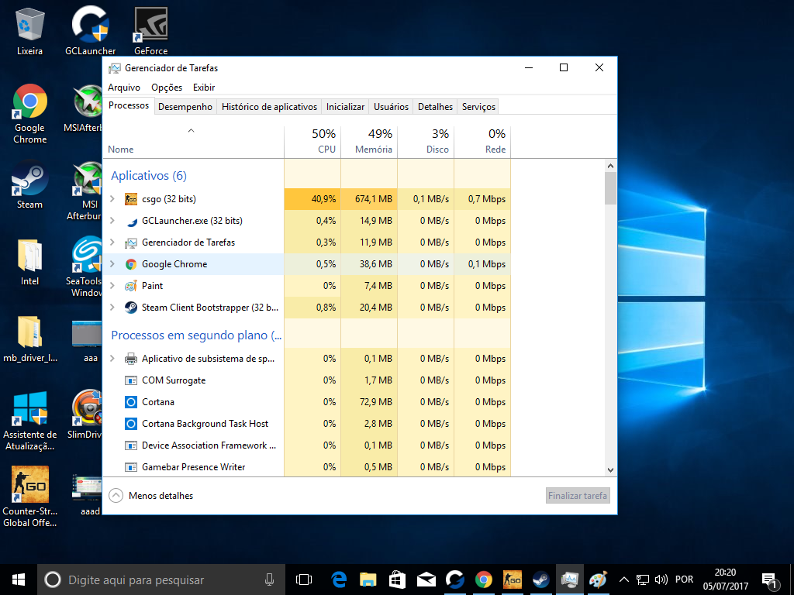
Task: Click the Cortana Background Task Host icon
Action: (131, 424)
